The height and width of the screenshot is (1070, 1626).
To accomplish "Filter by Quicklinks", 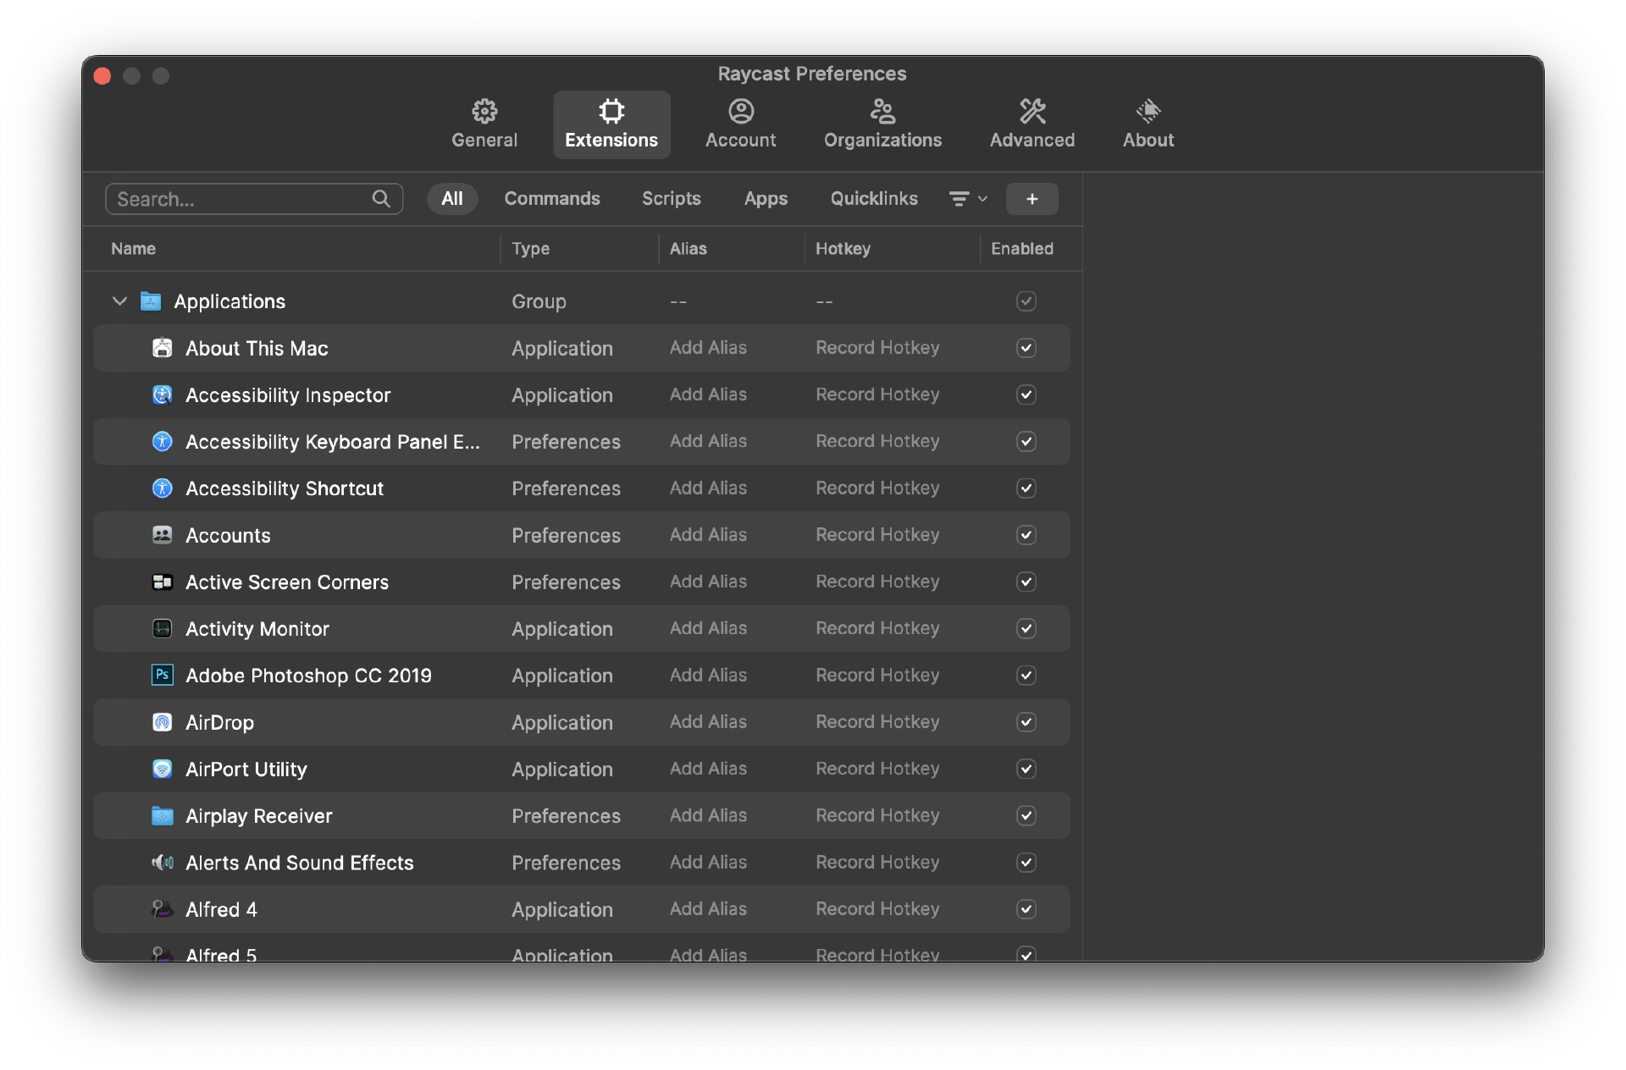I will point(873,199).
